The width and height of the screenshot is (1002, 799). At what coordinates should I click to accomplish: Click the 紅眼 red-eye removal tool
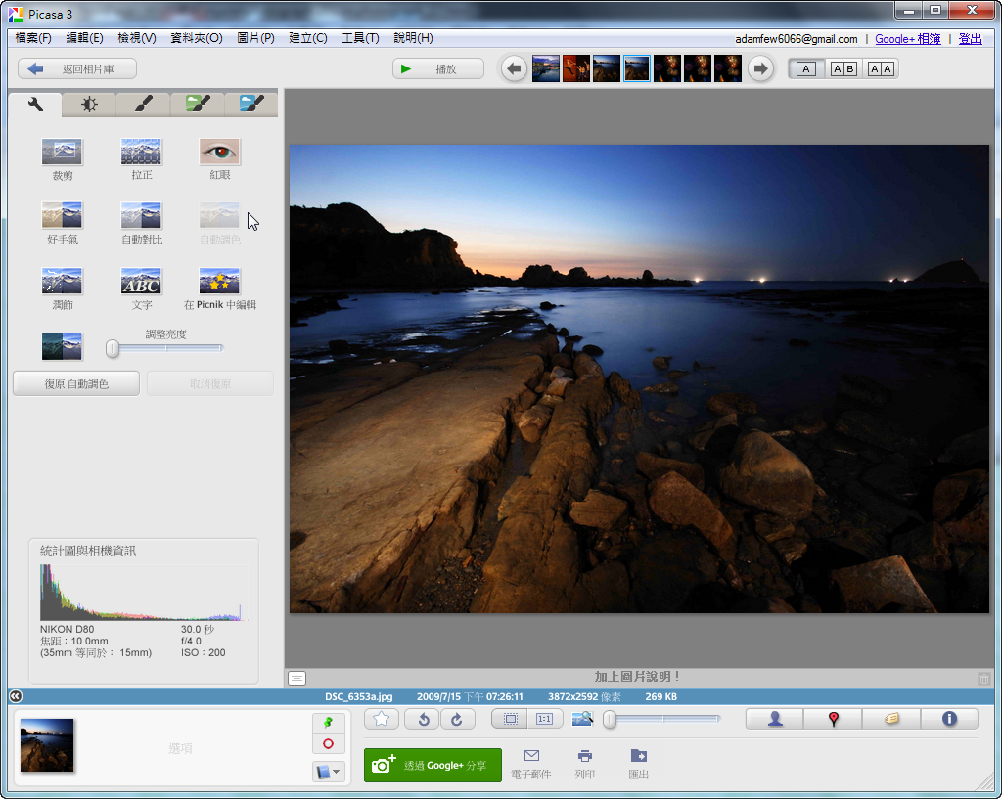coord(219,153)
